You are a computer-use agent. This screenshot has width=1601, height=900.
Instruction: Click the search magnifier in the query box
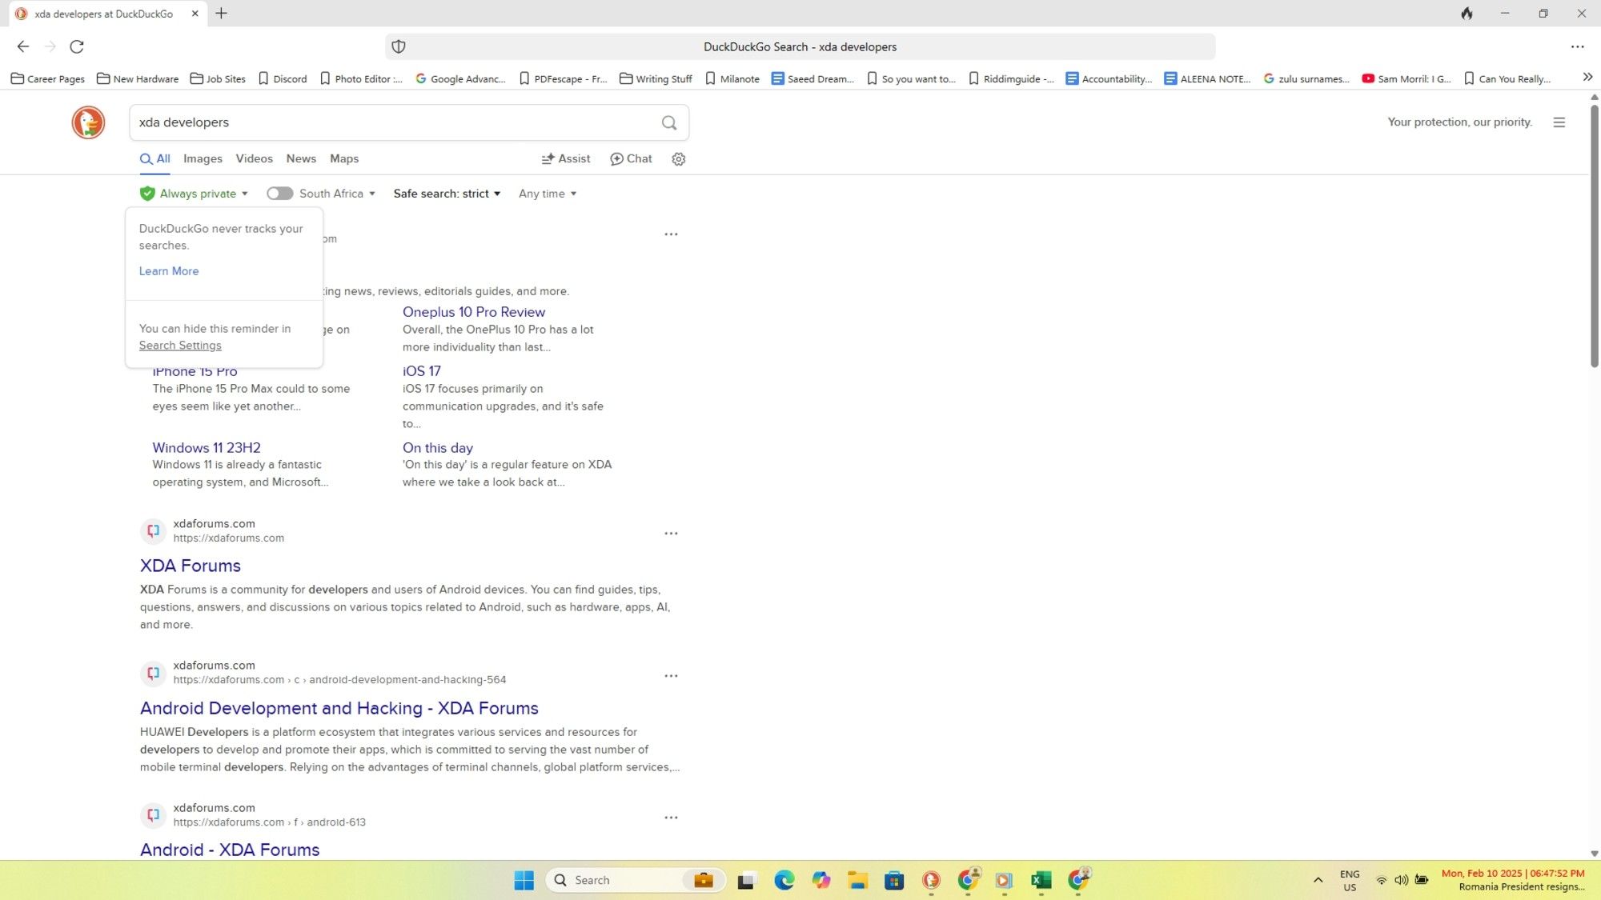click(668, 122)
